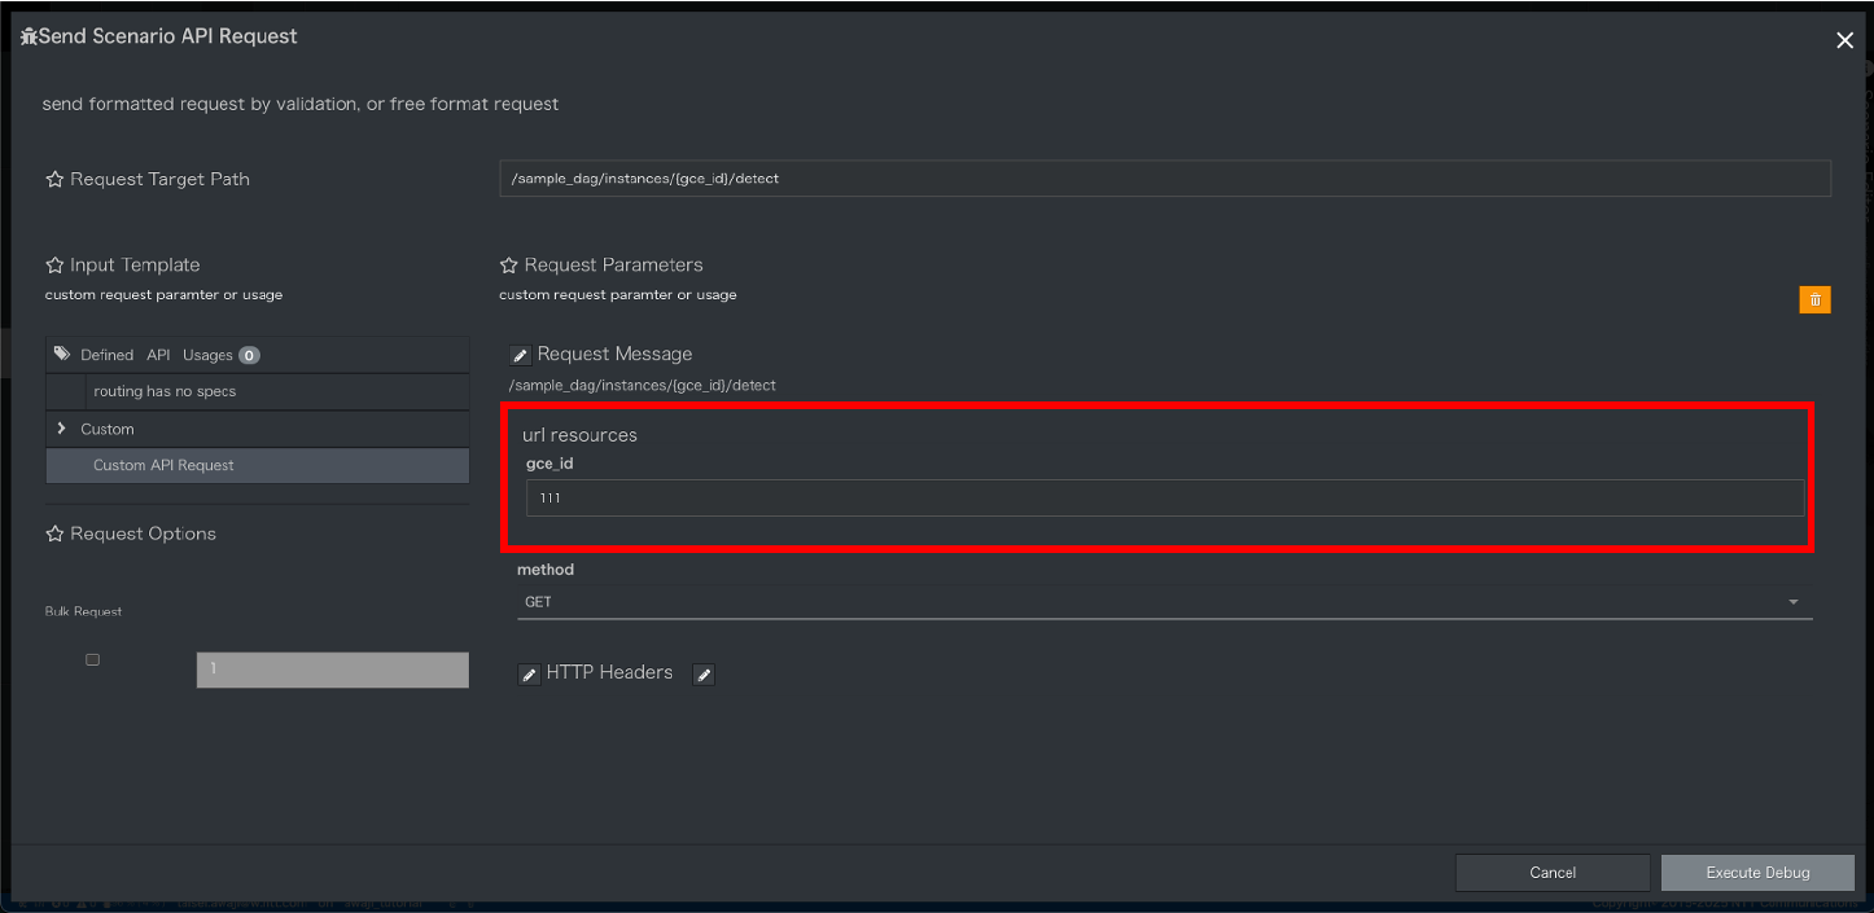The height and width of the screenshot is (913, 1874).
Task: Click the orange trash delete icon
Action: tap(1814, 299)
